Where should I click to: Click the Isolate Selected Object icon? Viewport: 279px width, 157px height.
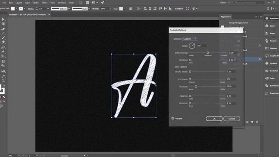click(187, 9)
